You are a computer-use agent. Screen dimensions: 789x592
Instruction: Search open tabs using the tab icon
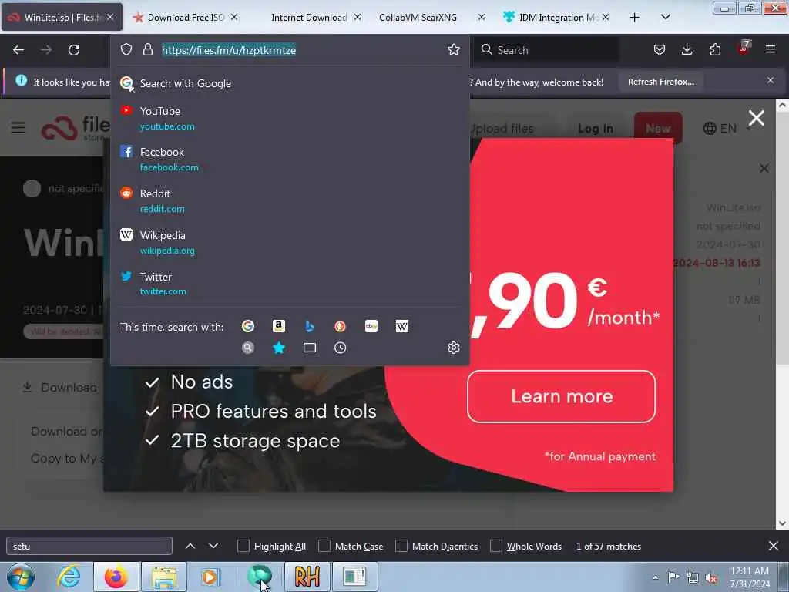tap(310, 348)
